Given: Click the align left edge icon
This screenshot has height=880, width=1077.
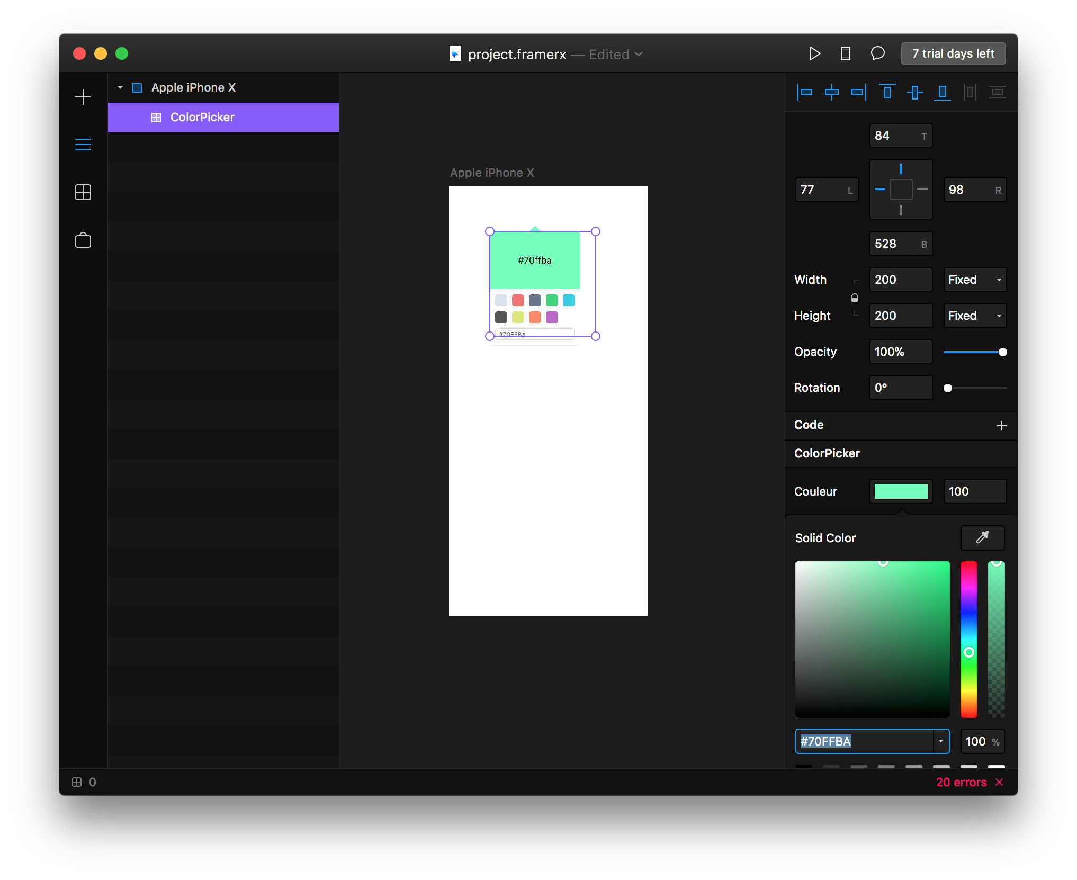Looking at the screenshot, I should 803,92.
